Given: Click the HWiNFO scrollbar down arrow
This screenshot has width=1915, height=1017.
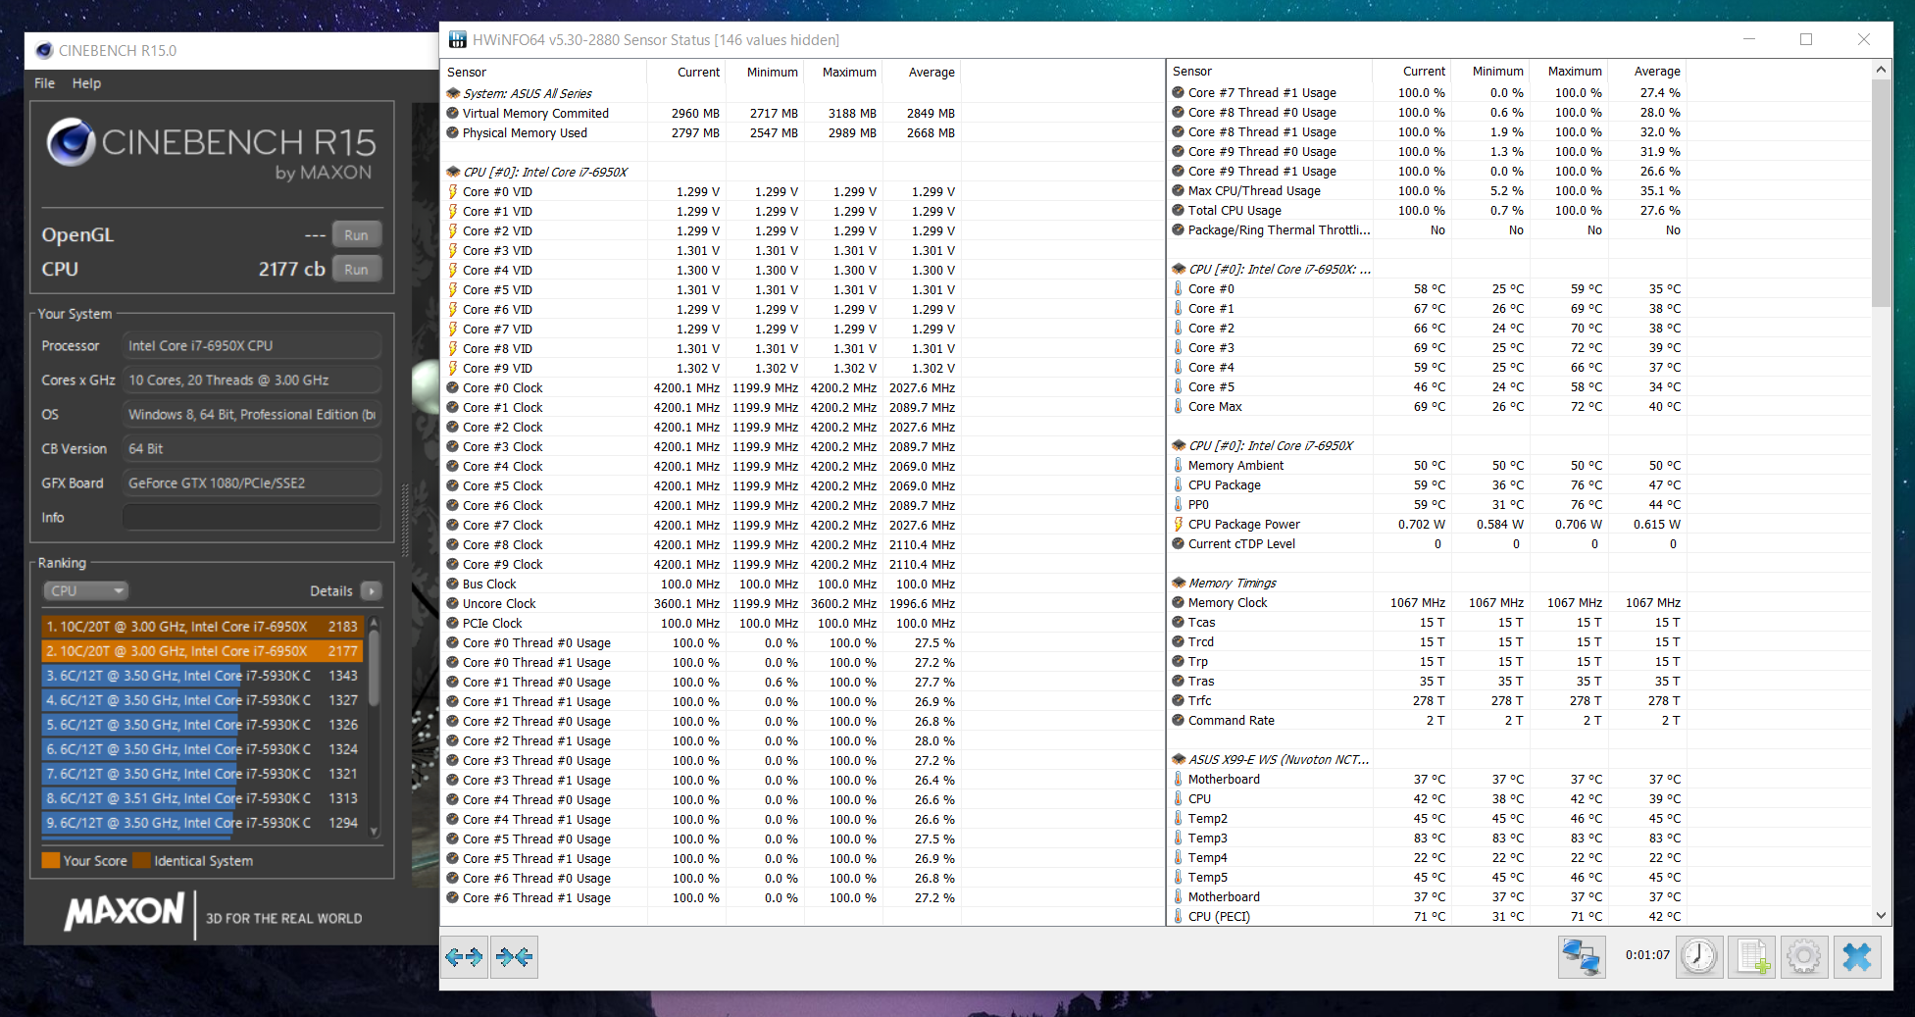Looking at the screenshot, I should [1881, 916].
